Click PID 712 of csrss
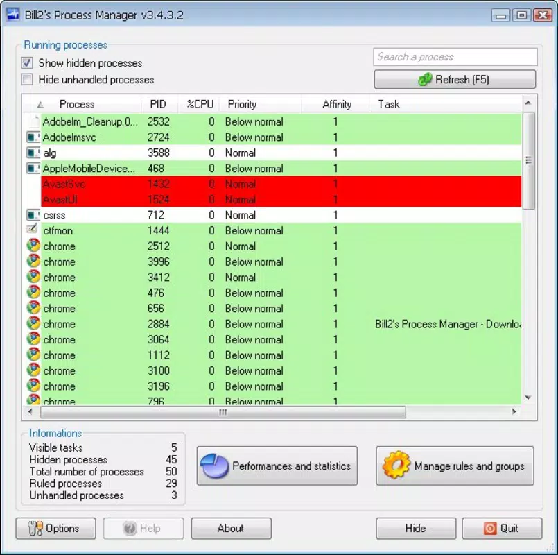This screenshot has width=558, height=555. click(156, 215)
